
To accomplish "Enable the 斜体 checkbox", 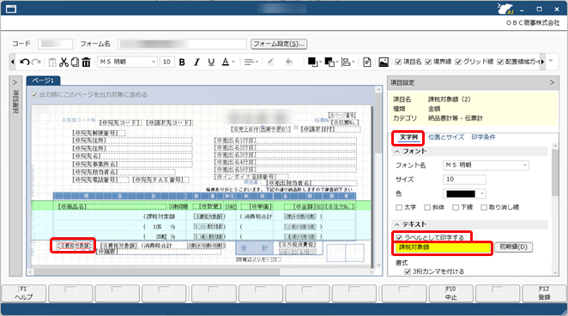I will click(x=427, y=207).
